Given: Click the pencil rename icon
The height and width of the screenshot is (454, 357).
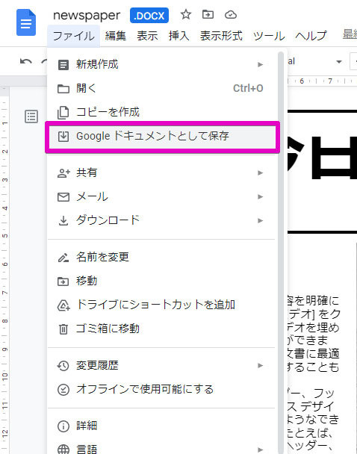Looking at the screenshot, I should click(63, 258).
